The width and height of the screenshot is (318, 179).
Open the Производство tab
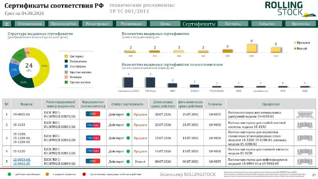click(x=64, y=24)
